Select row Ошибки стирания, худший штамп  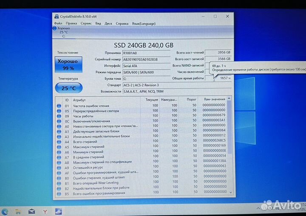tap(142, 177)
